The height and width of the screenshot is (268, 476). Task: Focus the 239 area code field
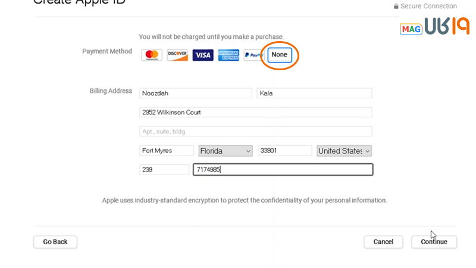coord(164,170)
